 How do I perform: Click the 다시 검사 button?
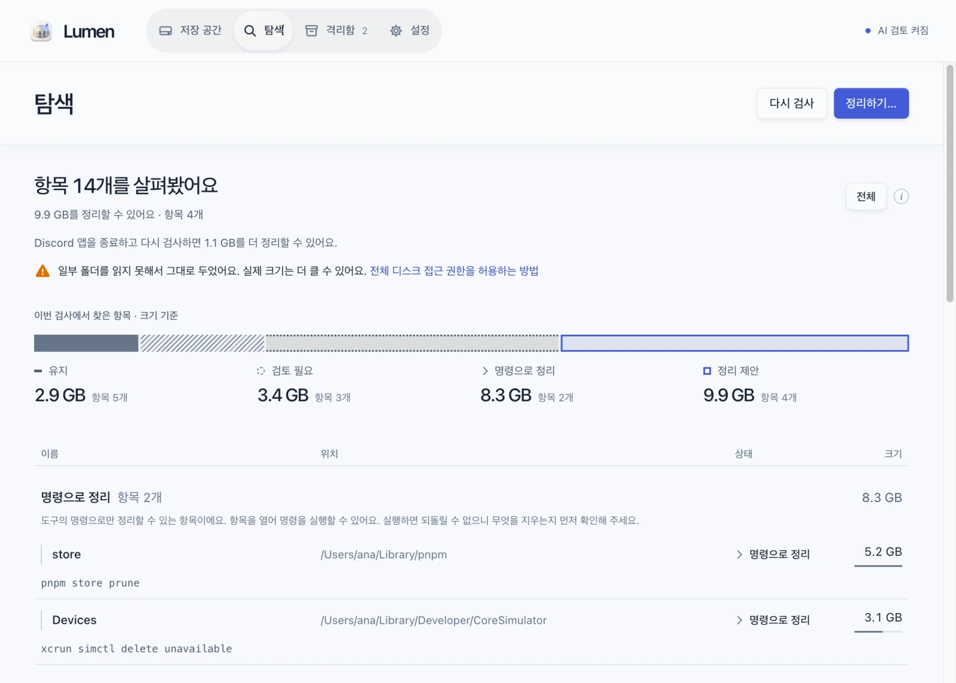[x=792, y=103]
